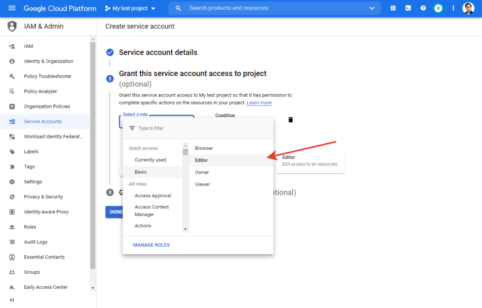
Task: Click the Cloud Shell terminal icon
Action: tap(408, 8)
